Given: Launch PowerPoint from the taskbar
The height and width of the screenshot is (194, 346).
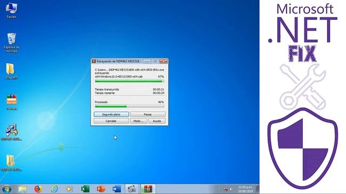Looking at the screenshot, I should pos(101,189).
